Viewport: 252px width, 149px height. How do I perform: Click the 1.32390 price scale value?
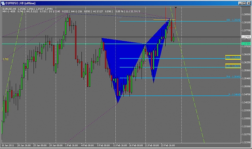(x=246, y=143)
